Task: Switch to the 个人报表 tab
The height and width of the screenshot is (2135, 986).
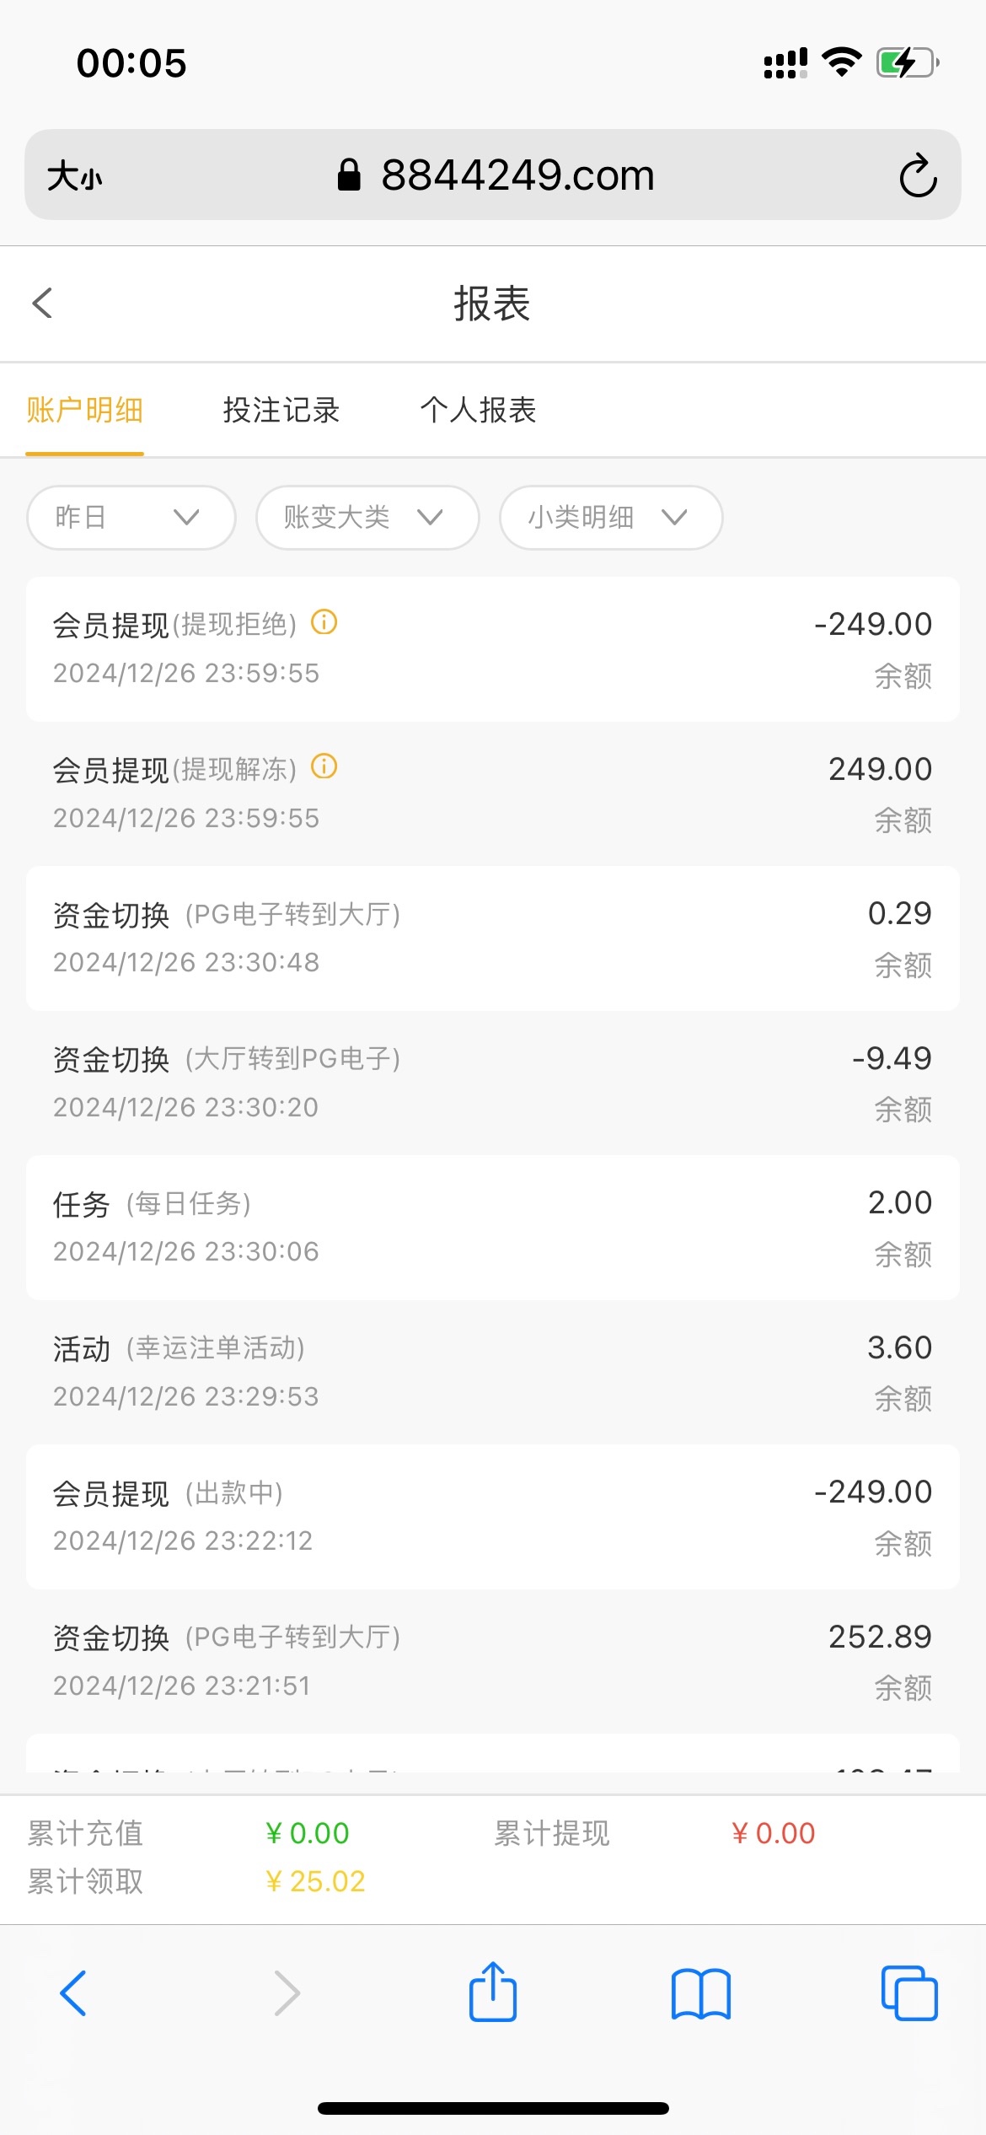Action: (478, 411)
